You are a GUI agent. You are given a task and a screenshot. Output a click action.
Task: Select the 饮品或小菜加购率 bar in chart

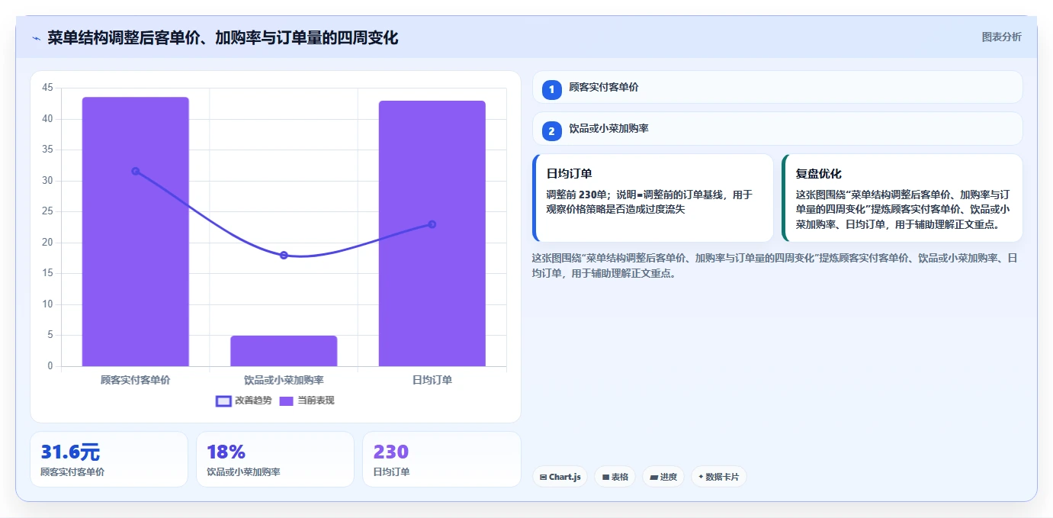pos(284,351)
